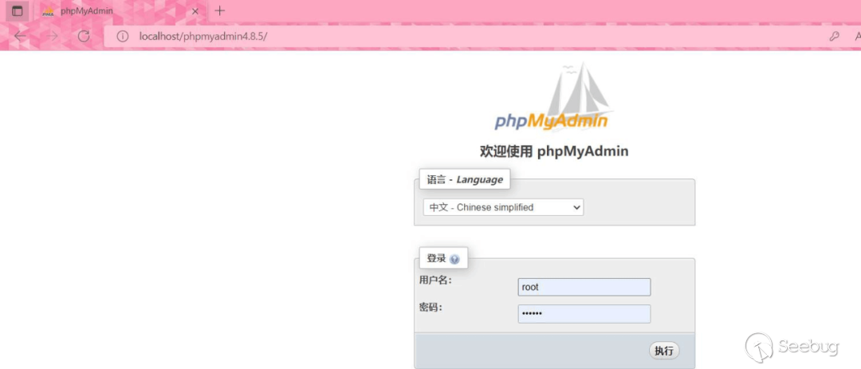This screenshot has width=861, height=369.
Task: Click the 用户名 label
Action: pyautogui.click(x=435, y=280)
